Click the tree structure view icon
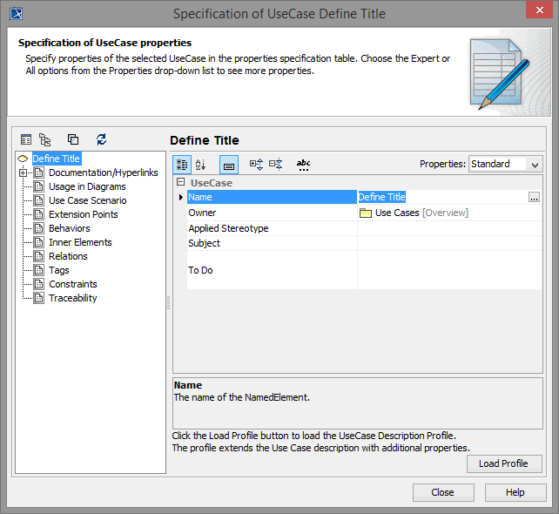This screenshot has width=559, height=514. point(44,139)
